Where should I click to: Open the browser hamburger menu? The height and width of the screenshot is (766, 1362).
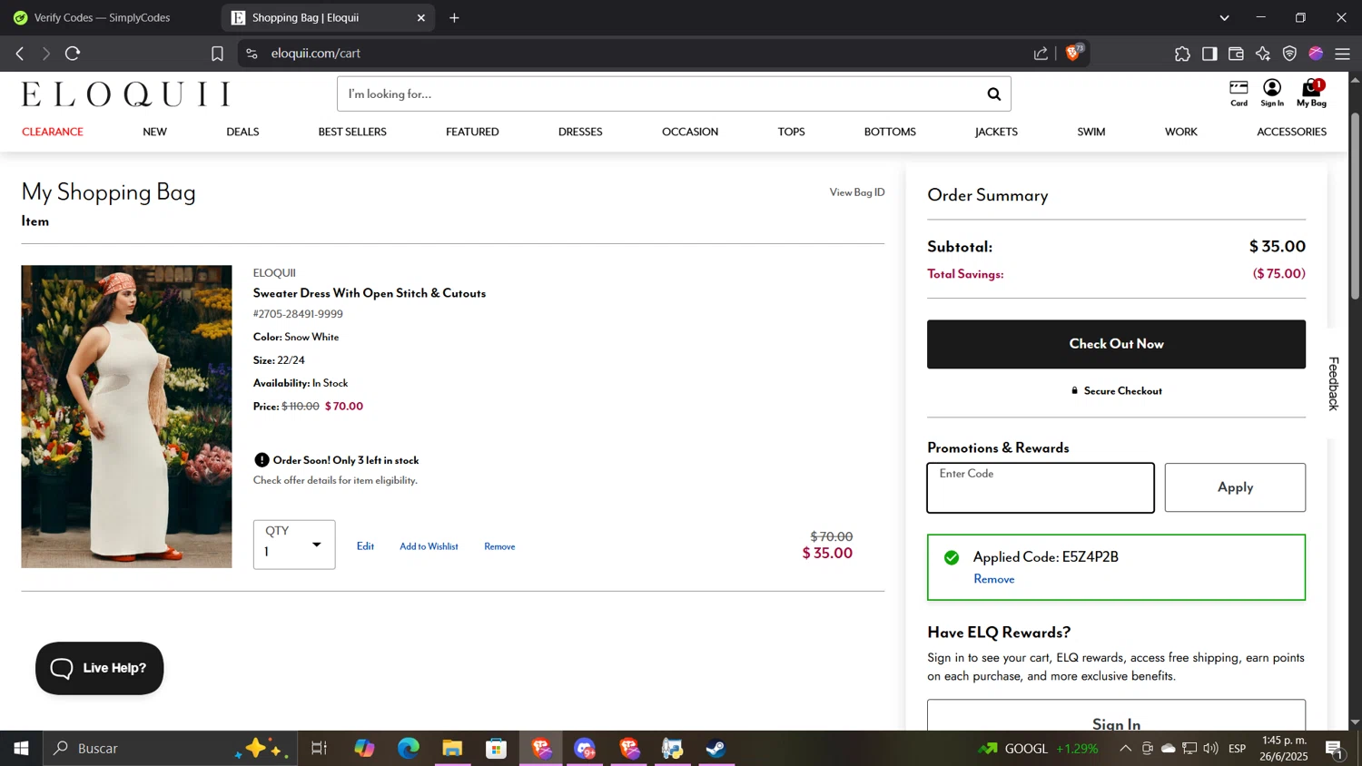pos(1343,54)
